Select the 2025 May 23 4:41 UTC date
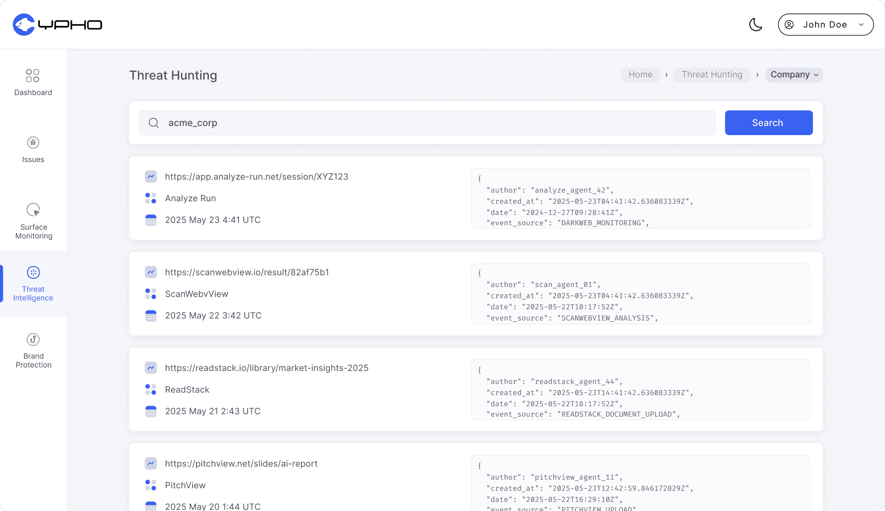 212,220
